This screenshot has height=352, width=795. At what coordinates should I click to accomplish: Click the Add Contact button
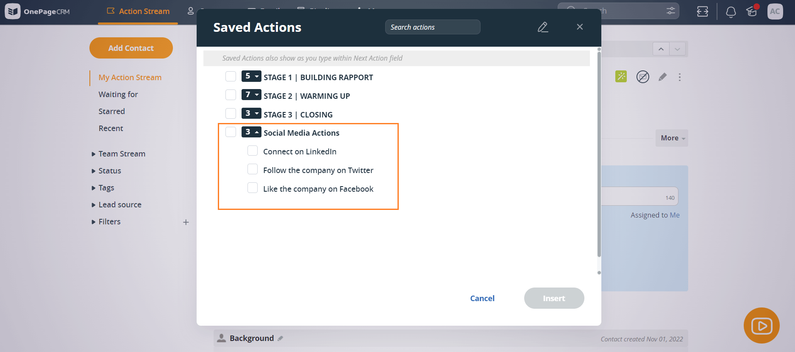pos(131,48)
